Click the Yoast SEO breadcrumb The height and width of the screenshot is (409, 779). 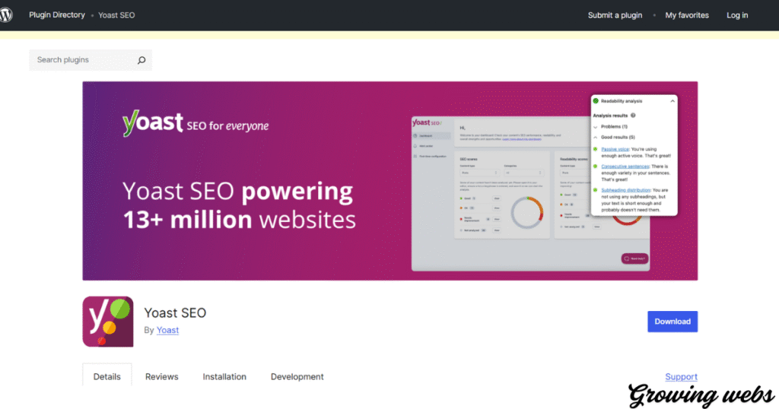116,15
